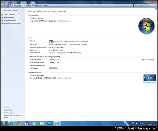158x131 pixels.
Task: Open Windows Update under See also
Action: [x=9, y=113]
